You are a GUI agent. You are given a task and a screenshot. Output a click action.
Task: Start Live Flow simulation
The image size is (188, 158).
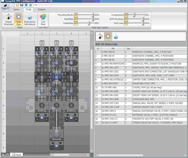[43, 19]
